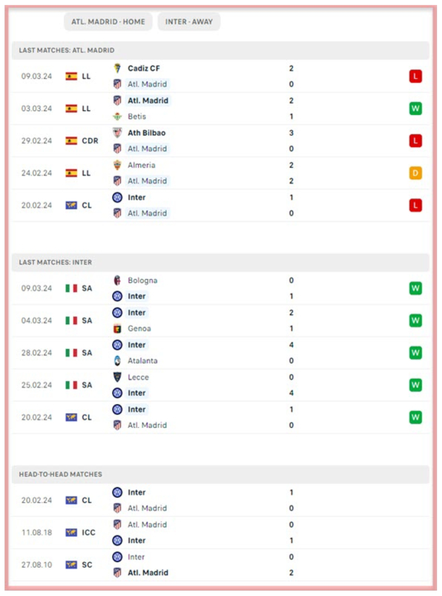The width and height of the screenshot is (442, 596).
Task: Click the Atalanta club crest icon
Action: [117, 361]
